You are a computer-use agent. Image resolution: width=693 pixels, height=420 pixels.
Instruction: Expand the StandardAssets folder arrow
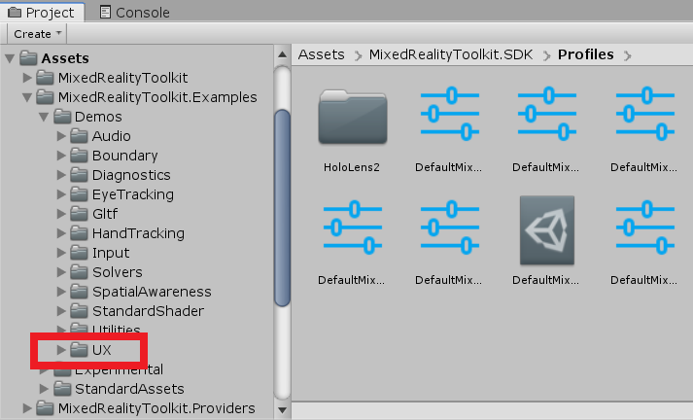tap(44, 389)
